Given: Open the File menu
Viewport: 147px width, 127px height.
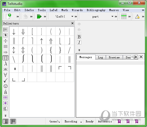Looking at the screenshot, I should pyautogui.click(x=7, y=10).
